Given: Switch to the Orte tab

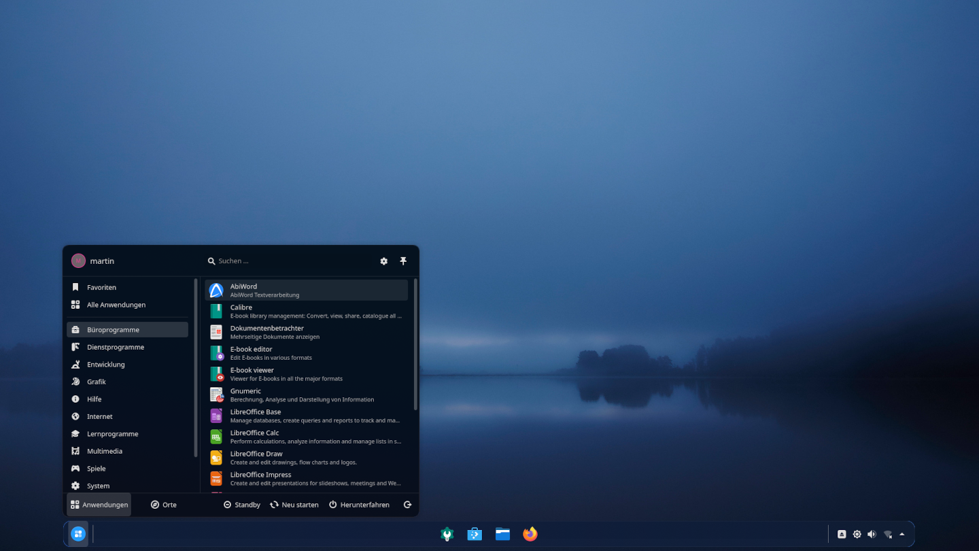Looking at the screenshot, I should pos(164,505).
